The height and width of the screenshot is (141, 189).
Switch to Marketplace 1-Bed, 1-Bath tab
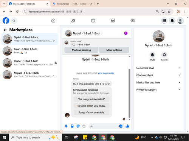(72, 4)
